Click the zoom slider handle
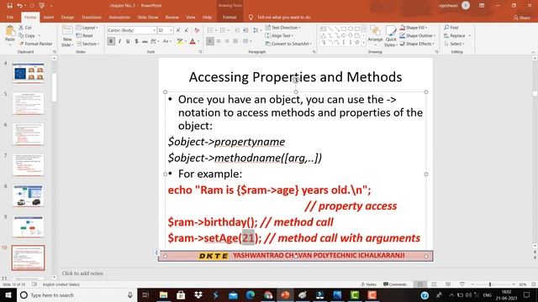This screenshot has height=302, width=538. coord(490,284)
